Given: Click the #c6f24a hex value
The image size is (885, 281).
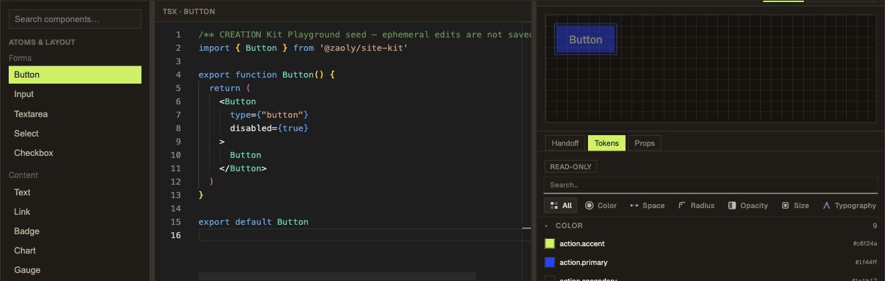Looking at the screenshot, I should [x=865, y=244].
